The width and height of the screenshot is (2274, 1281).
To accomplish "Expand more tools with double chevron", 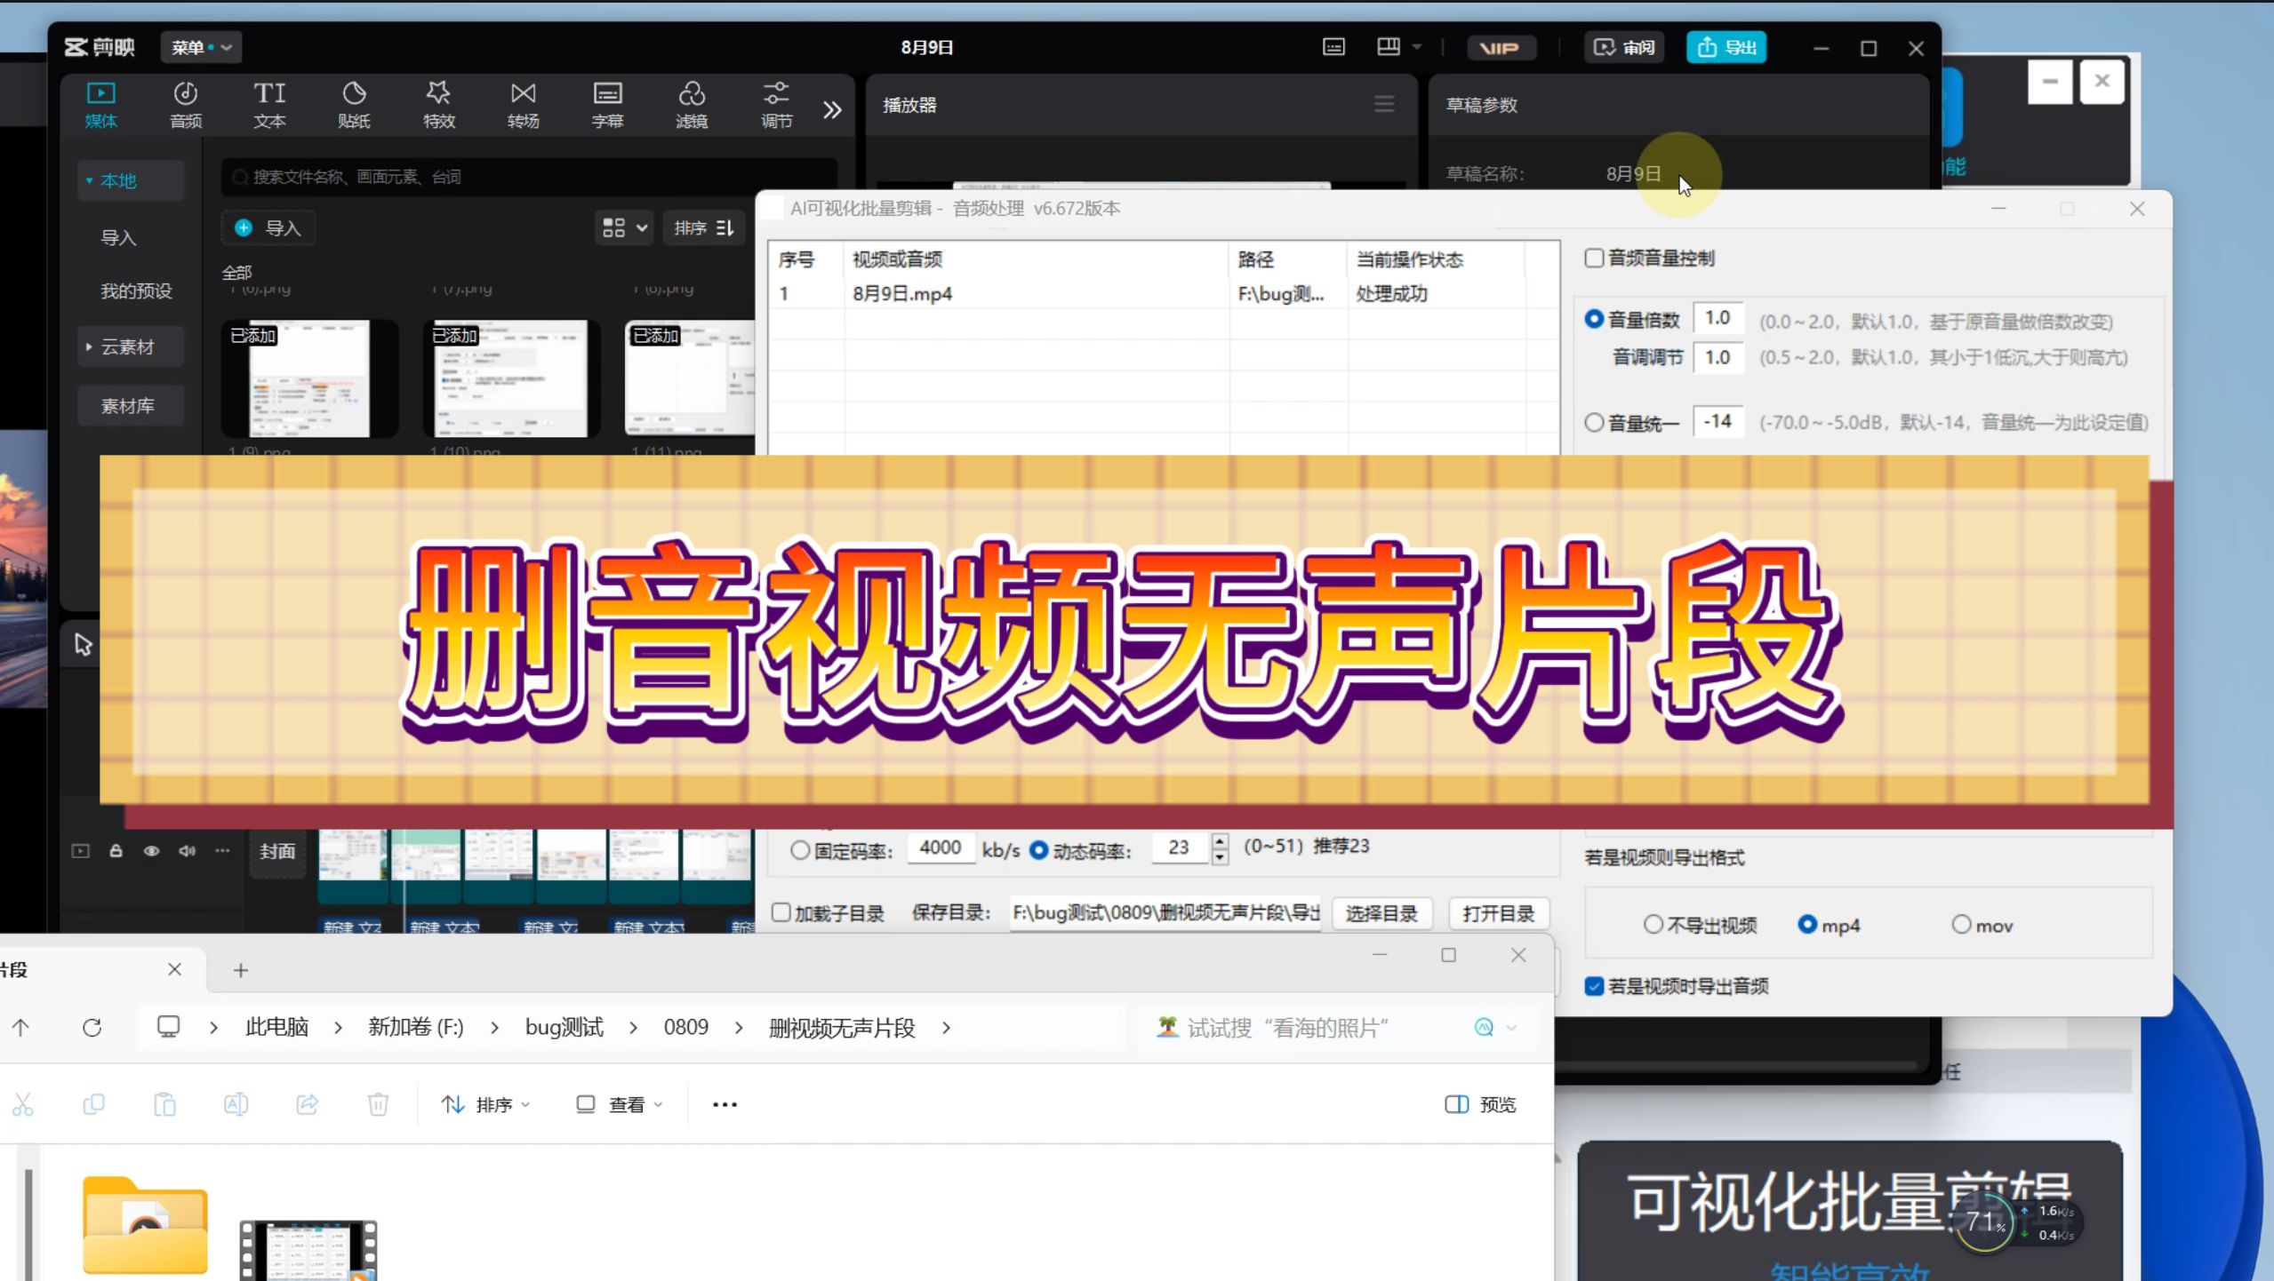I will (832, 110).
